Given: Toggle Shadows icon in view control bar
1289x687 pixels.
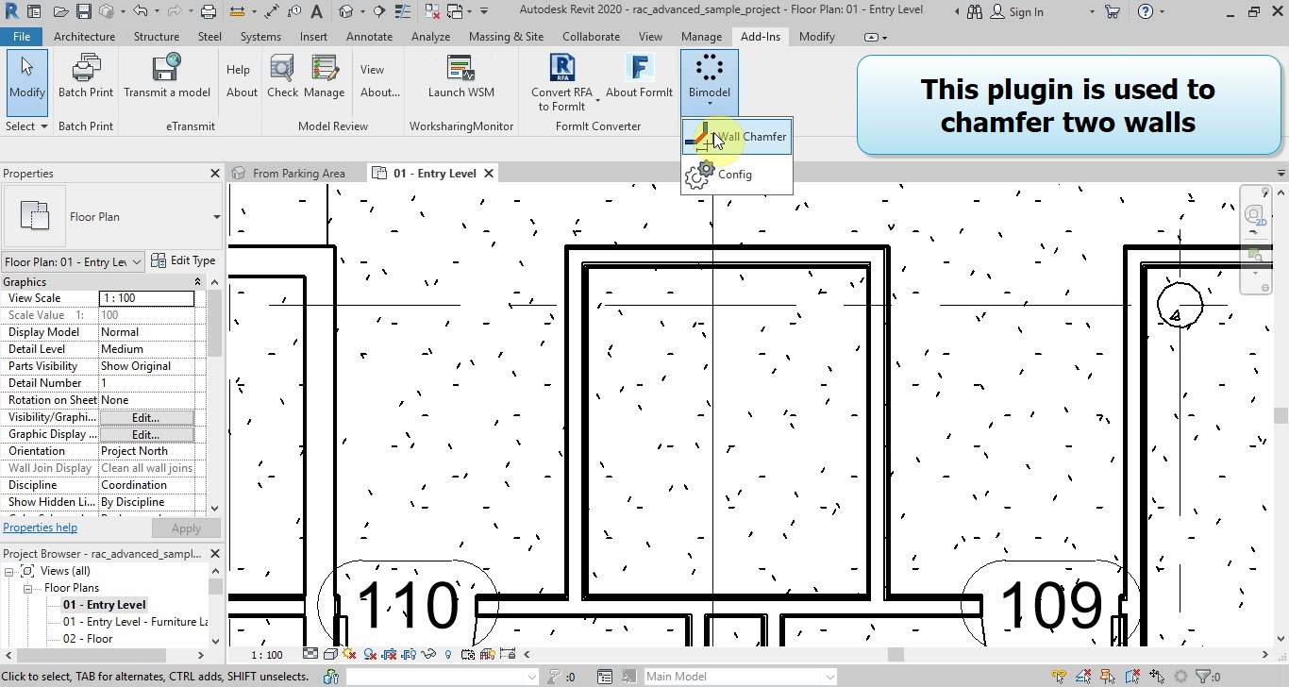Looking at the screenshot, I should (369, 654).
